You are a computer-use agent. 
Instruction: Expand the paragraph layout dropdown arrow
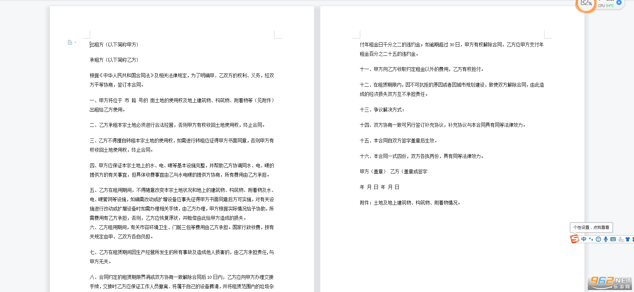point(76,42)
